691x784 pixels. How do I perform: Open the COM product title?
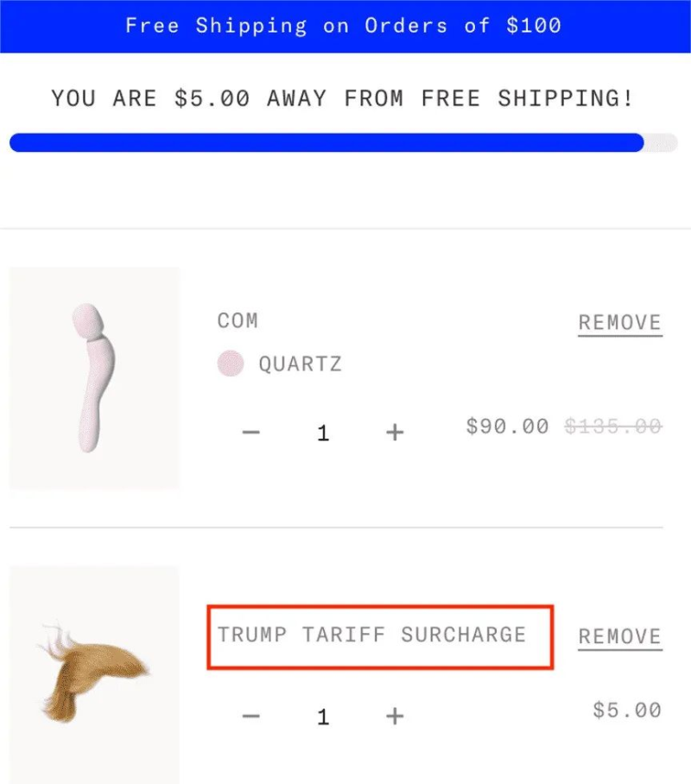click(x=238, y=320)
